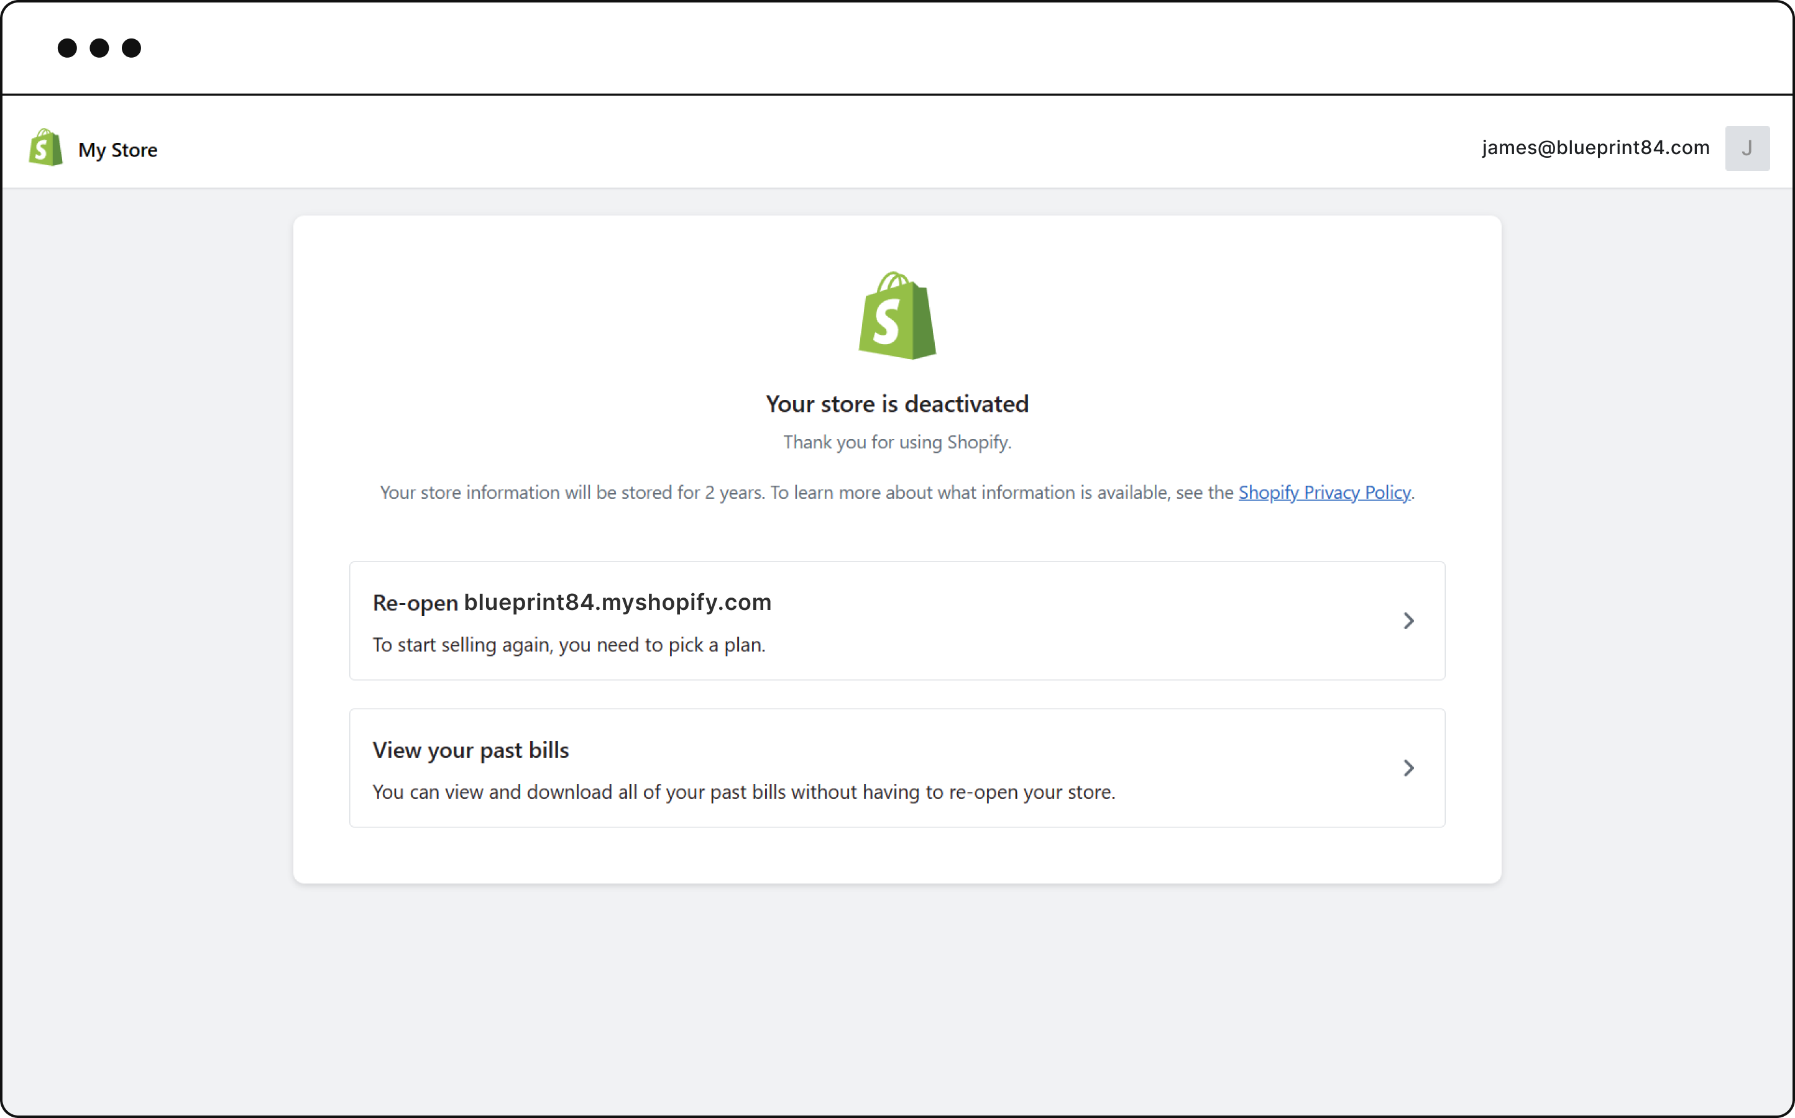The height and width of the screenshot is (1118, 1795).
Task: Click the Shopify bag logo in header
Action: pos(45,148)
